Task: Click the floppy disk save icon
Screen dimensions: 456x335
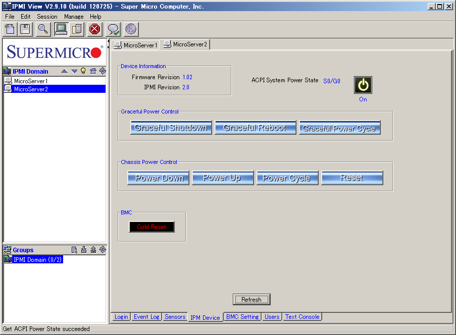Action: pyautogui.click(x=25, y=29)
